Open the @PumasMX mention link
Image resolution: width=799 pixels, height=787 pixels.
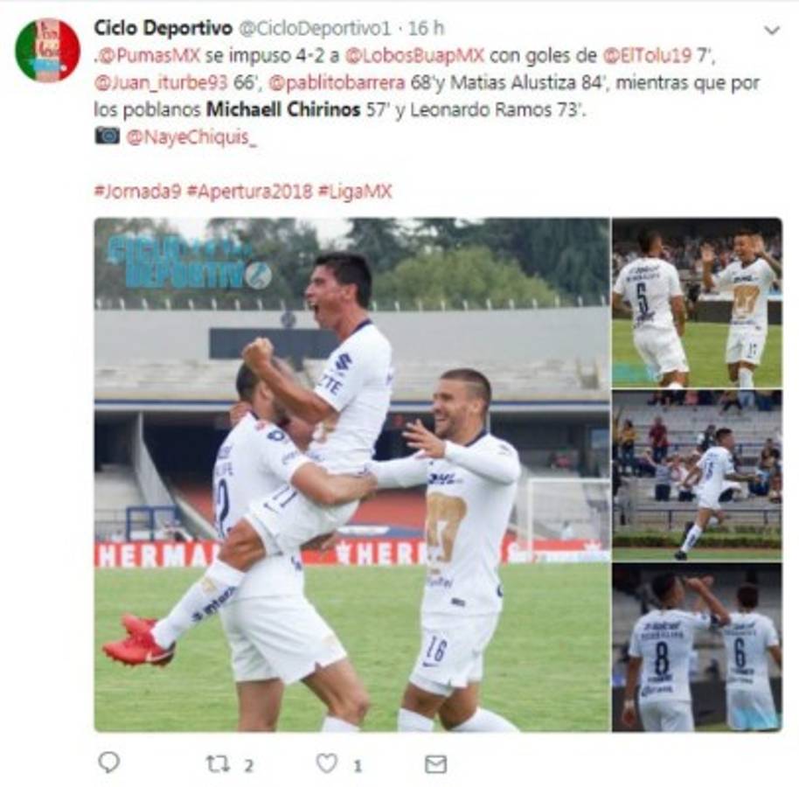(x=149, y=55)
